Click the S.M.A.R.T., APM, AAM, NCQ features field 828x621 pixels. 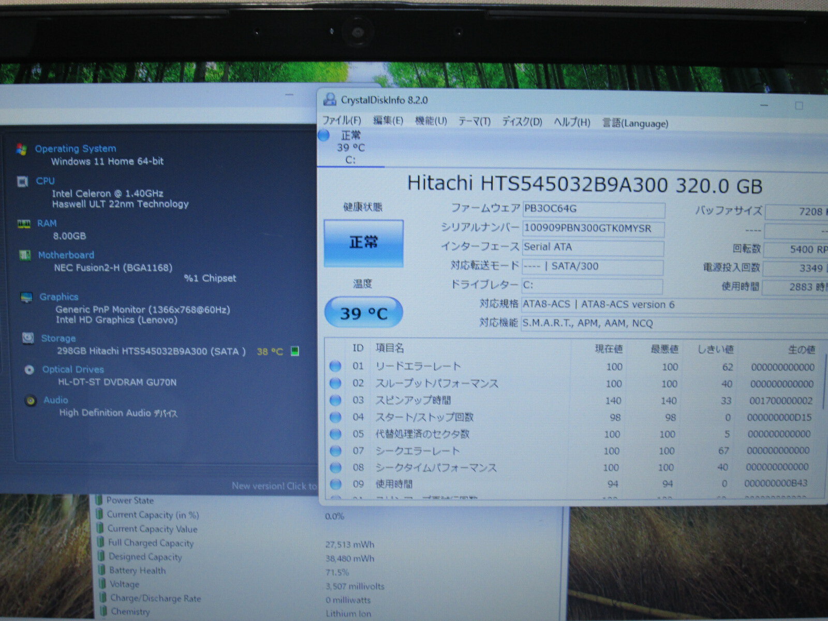point(674,323)
